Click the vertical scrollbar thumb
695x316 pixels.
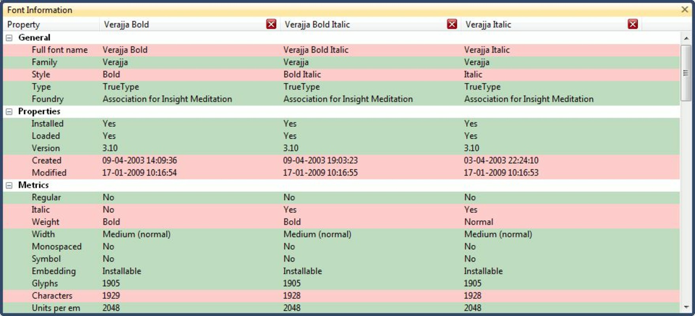click(686, 73)
